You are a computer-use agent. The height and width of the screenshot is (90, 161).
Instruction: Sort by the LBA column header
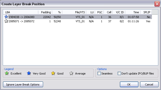21,12
